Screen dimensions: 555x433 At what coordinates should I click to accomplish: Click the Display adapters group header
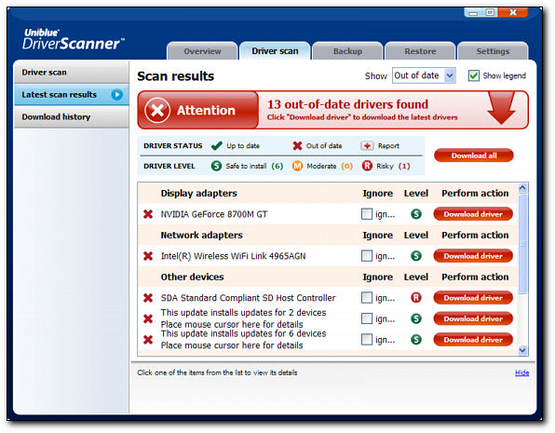click(x=199, y=194)
